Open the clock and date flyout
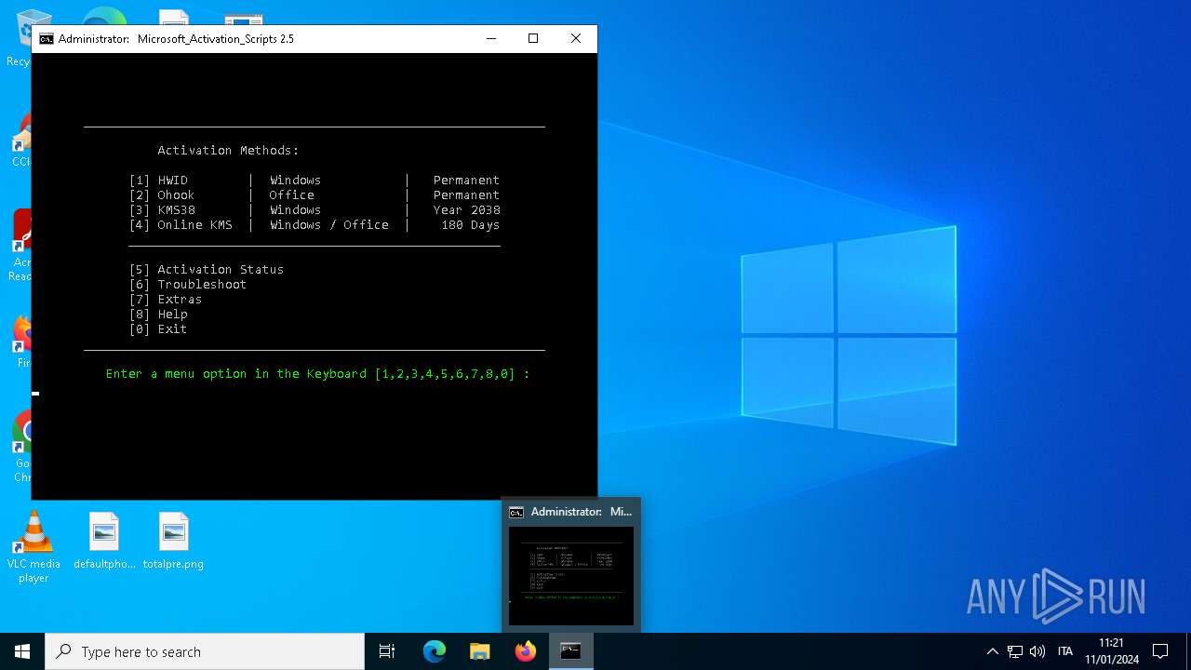1191x670 pixels. coord(1111,651)
